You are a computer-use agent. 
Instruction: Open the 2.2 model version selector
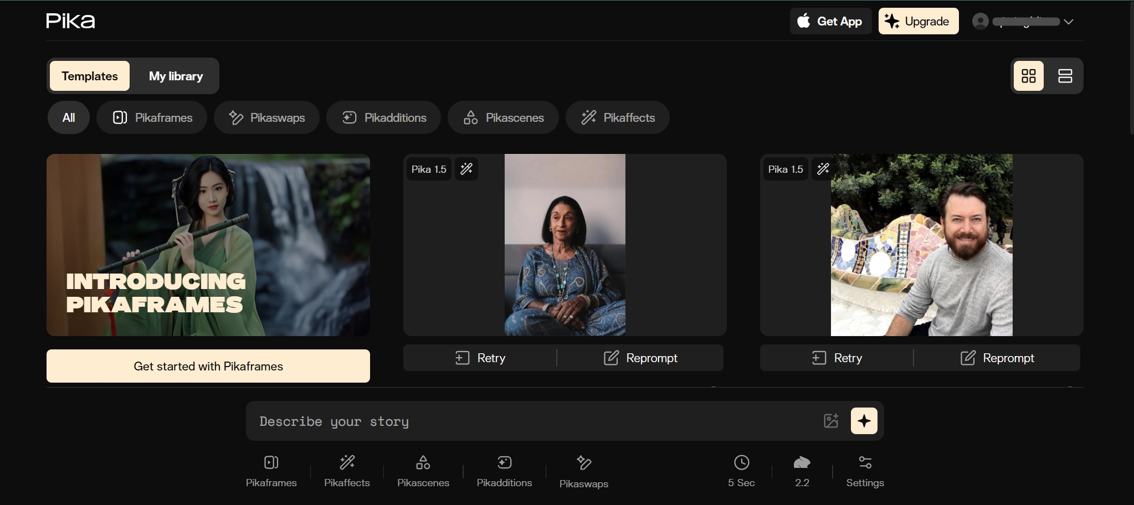802,470
